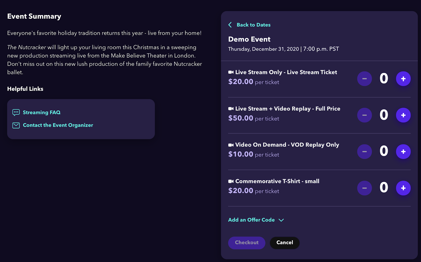Select Contact the Event Organizer
This screenshot has width=421, height=262.
58,125
